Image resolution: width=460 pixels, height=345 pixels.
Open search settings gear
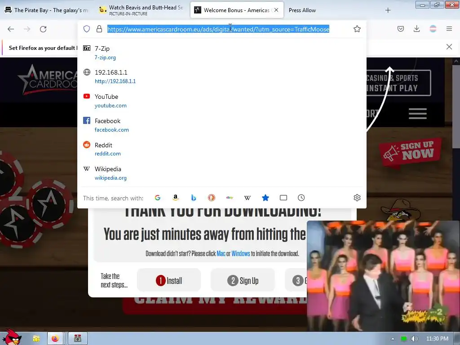pyautogui.click(x=357, y=198)
